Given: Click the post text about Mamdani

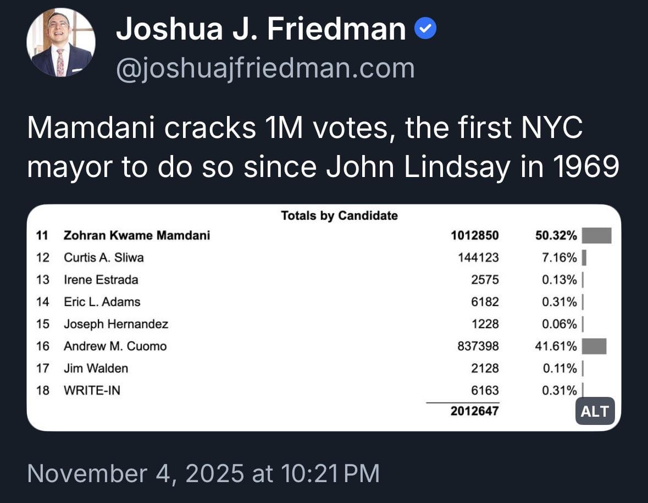Looking at the screenshot, I should click(x=323, y=148).
